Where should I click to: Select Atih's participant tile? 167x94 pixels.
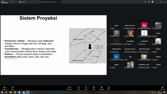(x=130, y=57)
